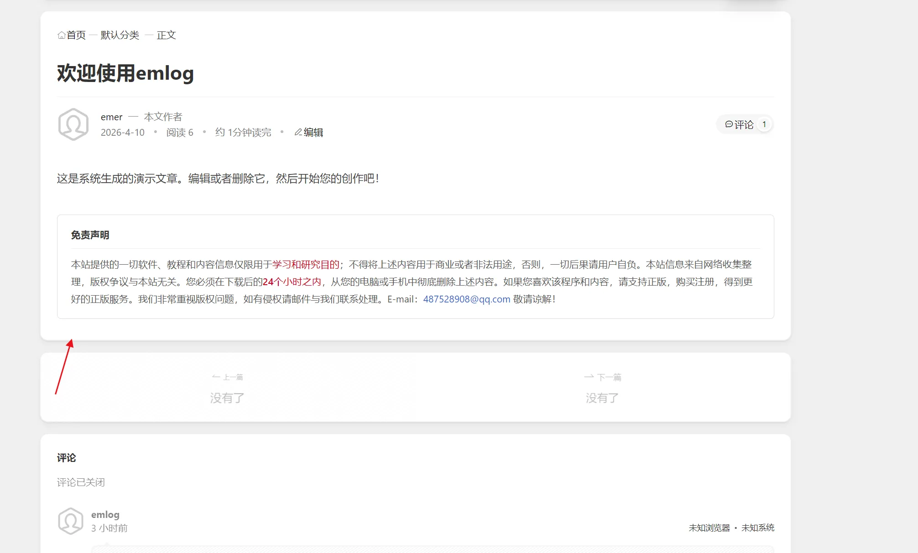The width and height of the screenshot is (918, 553).
Task: Open the 上一篇 previous post link
Action: click(233, 377)
